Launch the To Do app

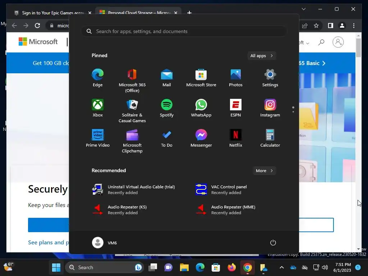pyautogui.click(x=167, y=138)
